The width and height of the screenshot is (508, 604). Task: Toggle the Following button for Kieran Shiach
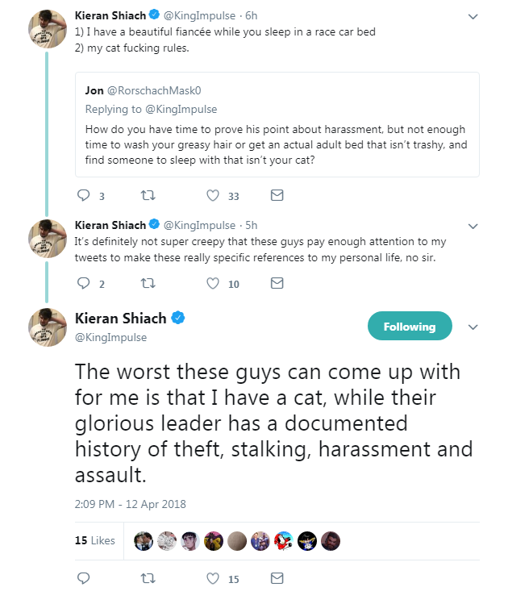pyautogui.click(x=410, y=326)
